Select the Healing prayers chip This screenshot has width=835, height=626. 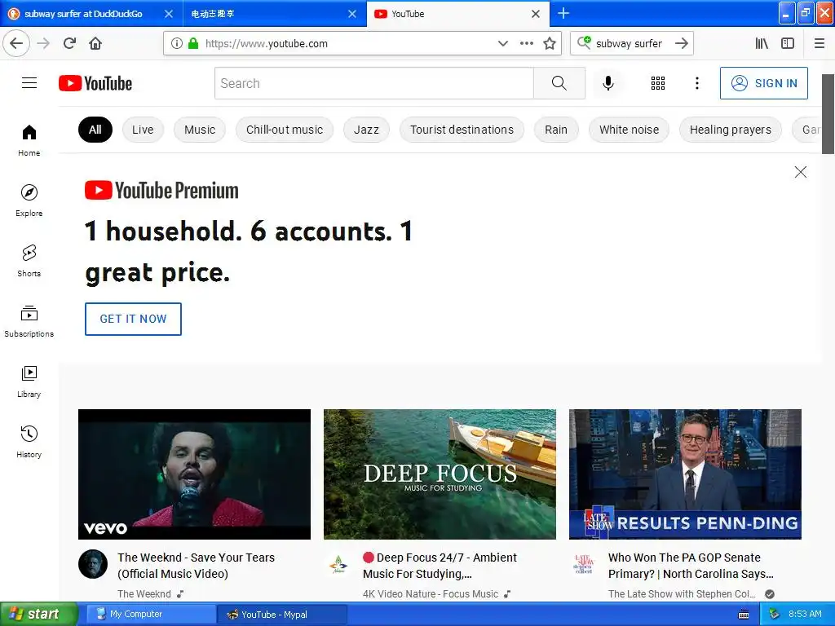[730, 130]
